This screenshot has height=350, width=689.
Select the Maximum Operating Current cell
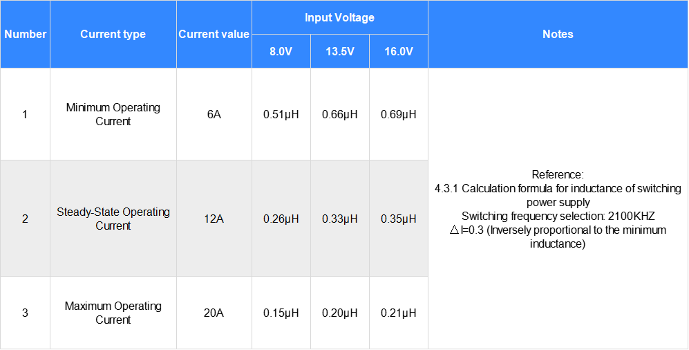pyautogui.click(x=113, y=313)
